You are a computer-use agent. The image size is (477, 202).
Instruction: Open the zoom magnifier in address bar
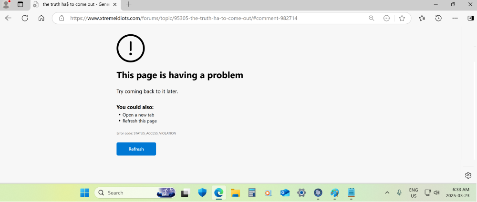(x=371, y=18)
